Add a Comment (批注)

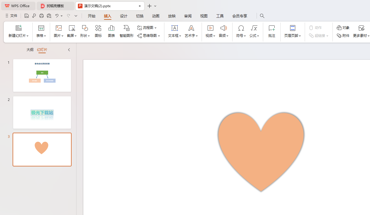pos(272,31)
